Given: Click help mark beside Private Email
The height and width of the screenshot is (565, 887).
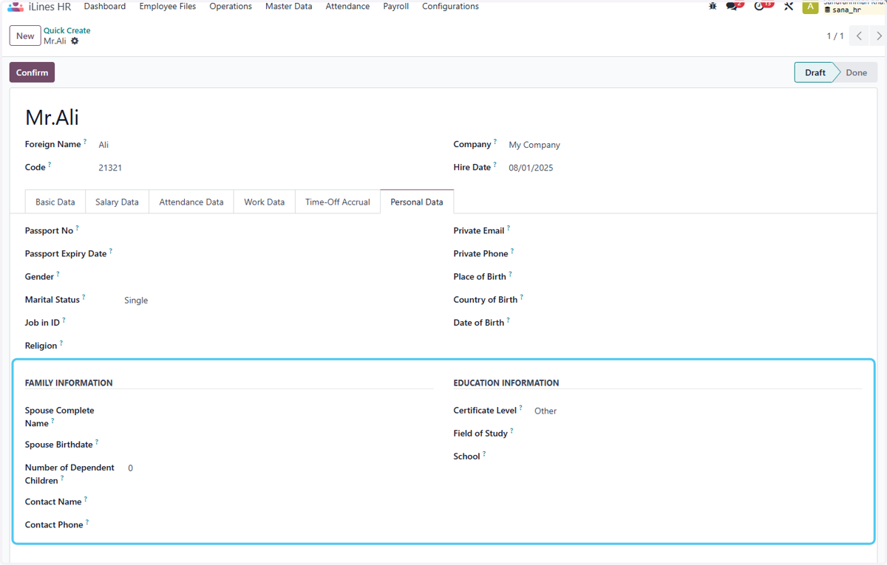Looking at the screenshot, I should click(x=509, y=228).
